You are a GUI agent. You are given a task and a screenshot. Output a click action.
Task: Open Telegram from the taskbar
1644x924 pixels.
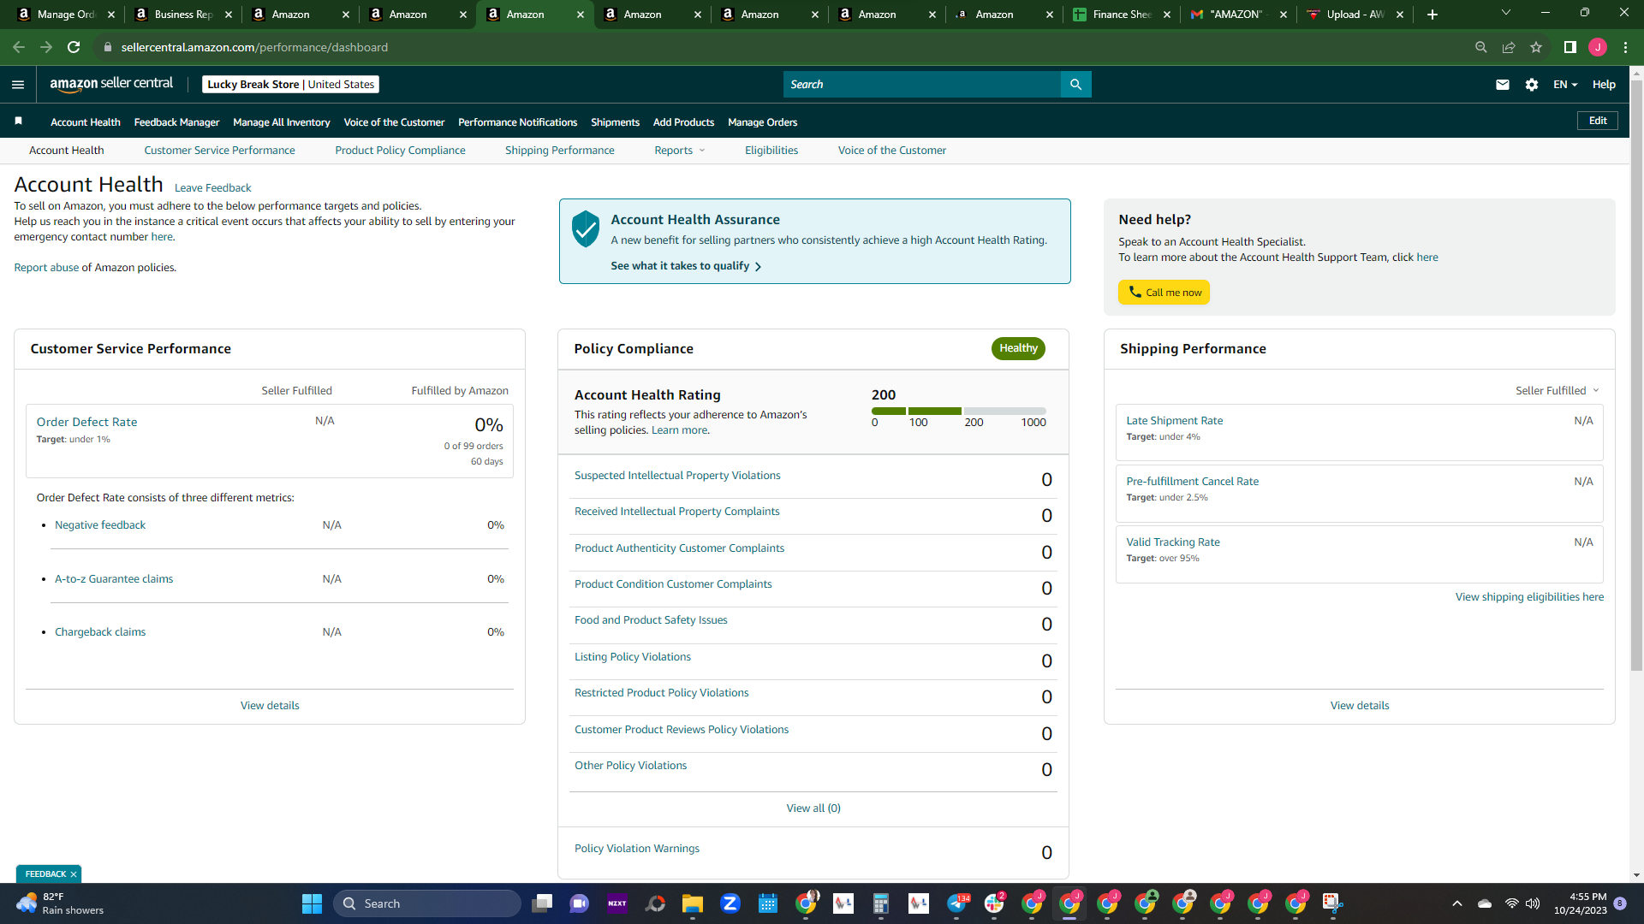[x=957, y=903]
